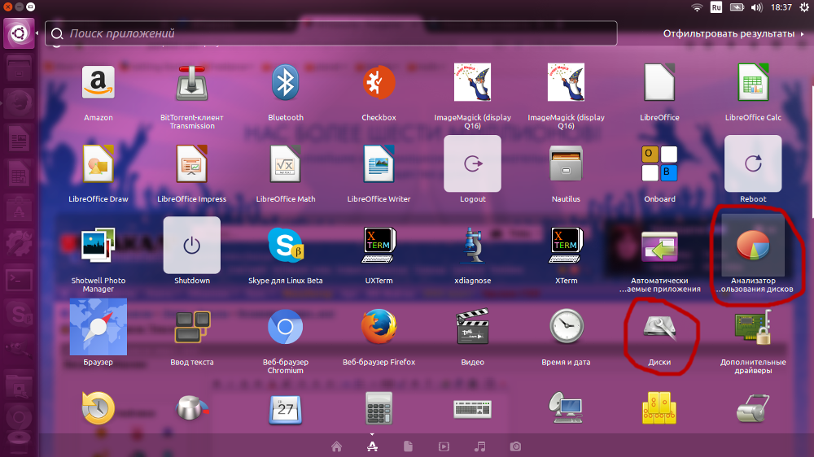Click in the Поиск приложений search field
The image size is (814, 457).
click(x=331, y=33)
